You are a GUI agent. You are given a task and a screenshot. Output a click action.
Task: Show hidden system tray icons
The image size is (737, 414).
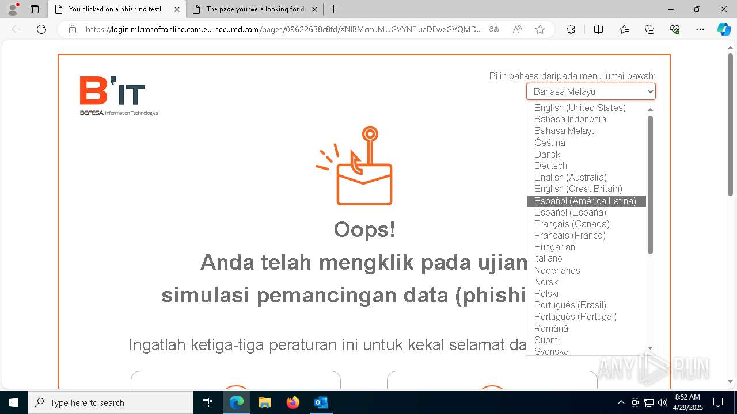click(621, 402)
